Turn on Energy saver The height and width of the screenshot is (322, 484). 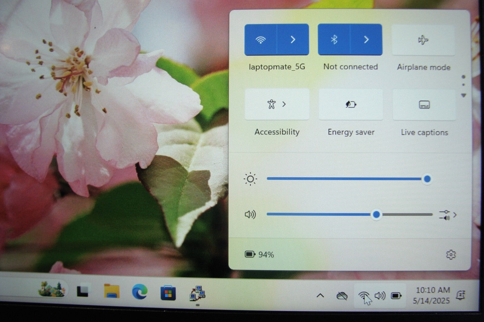click(x=351, y=105)
